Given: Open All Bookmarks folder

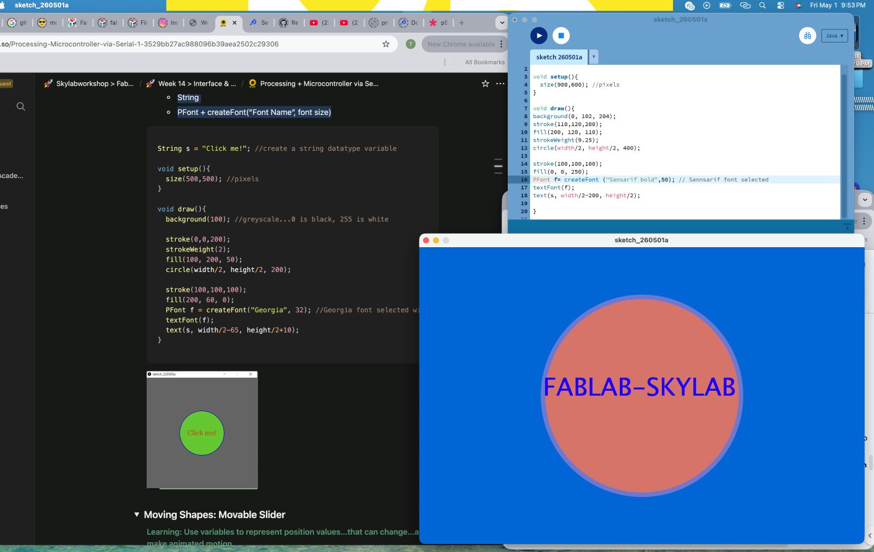Looking at the screenshot, I should (x=479, y=62).
